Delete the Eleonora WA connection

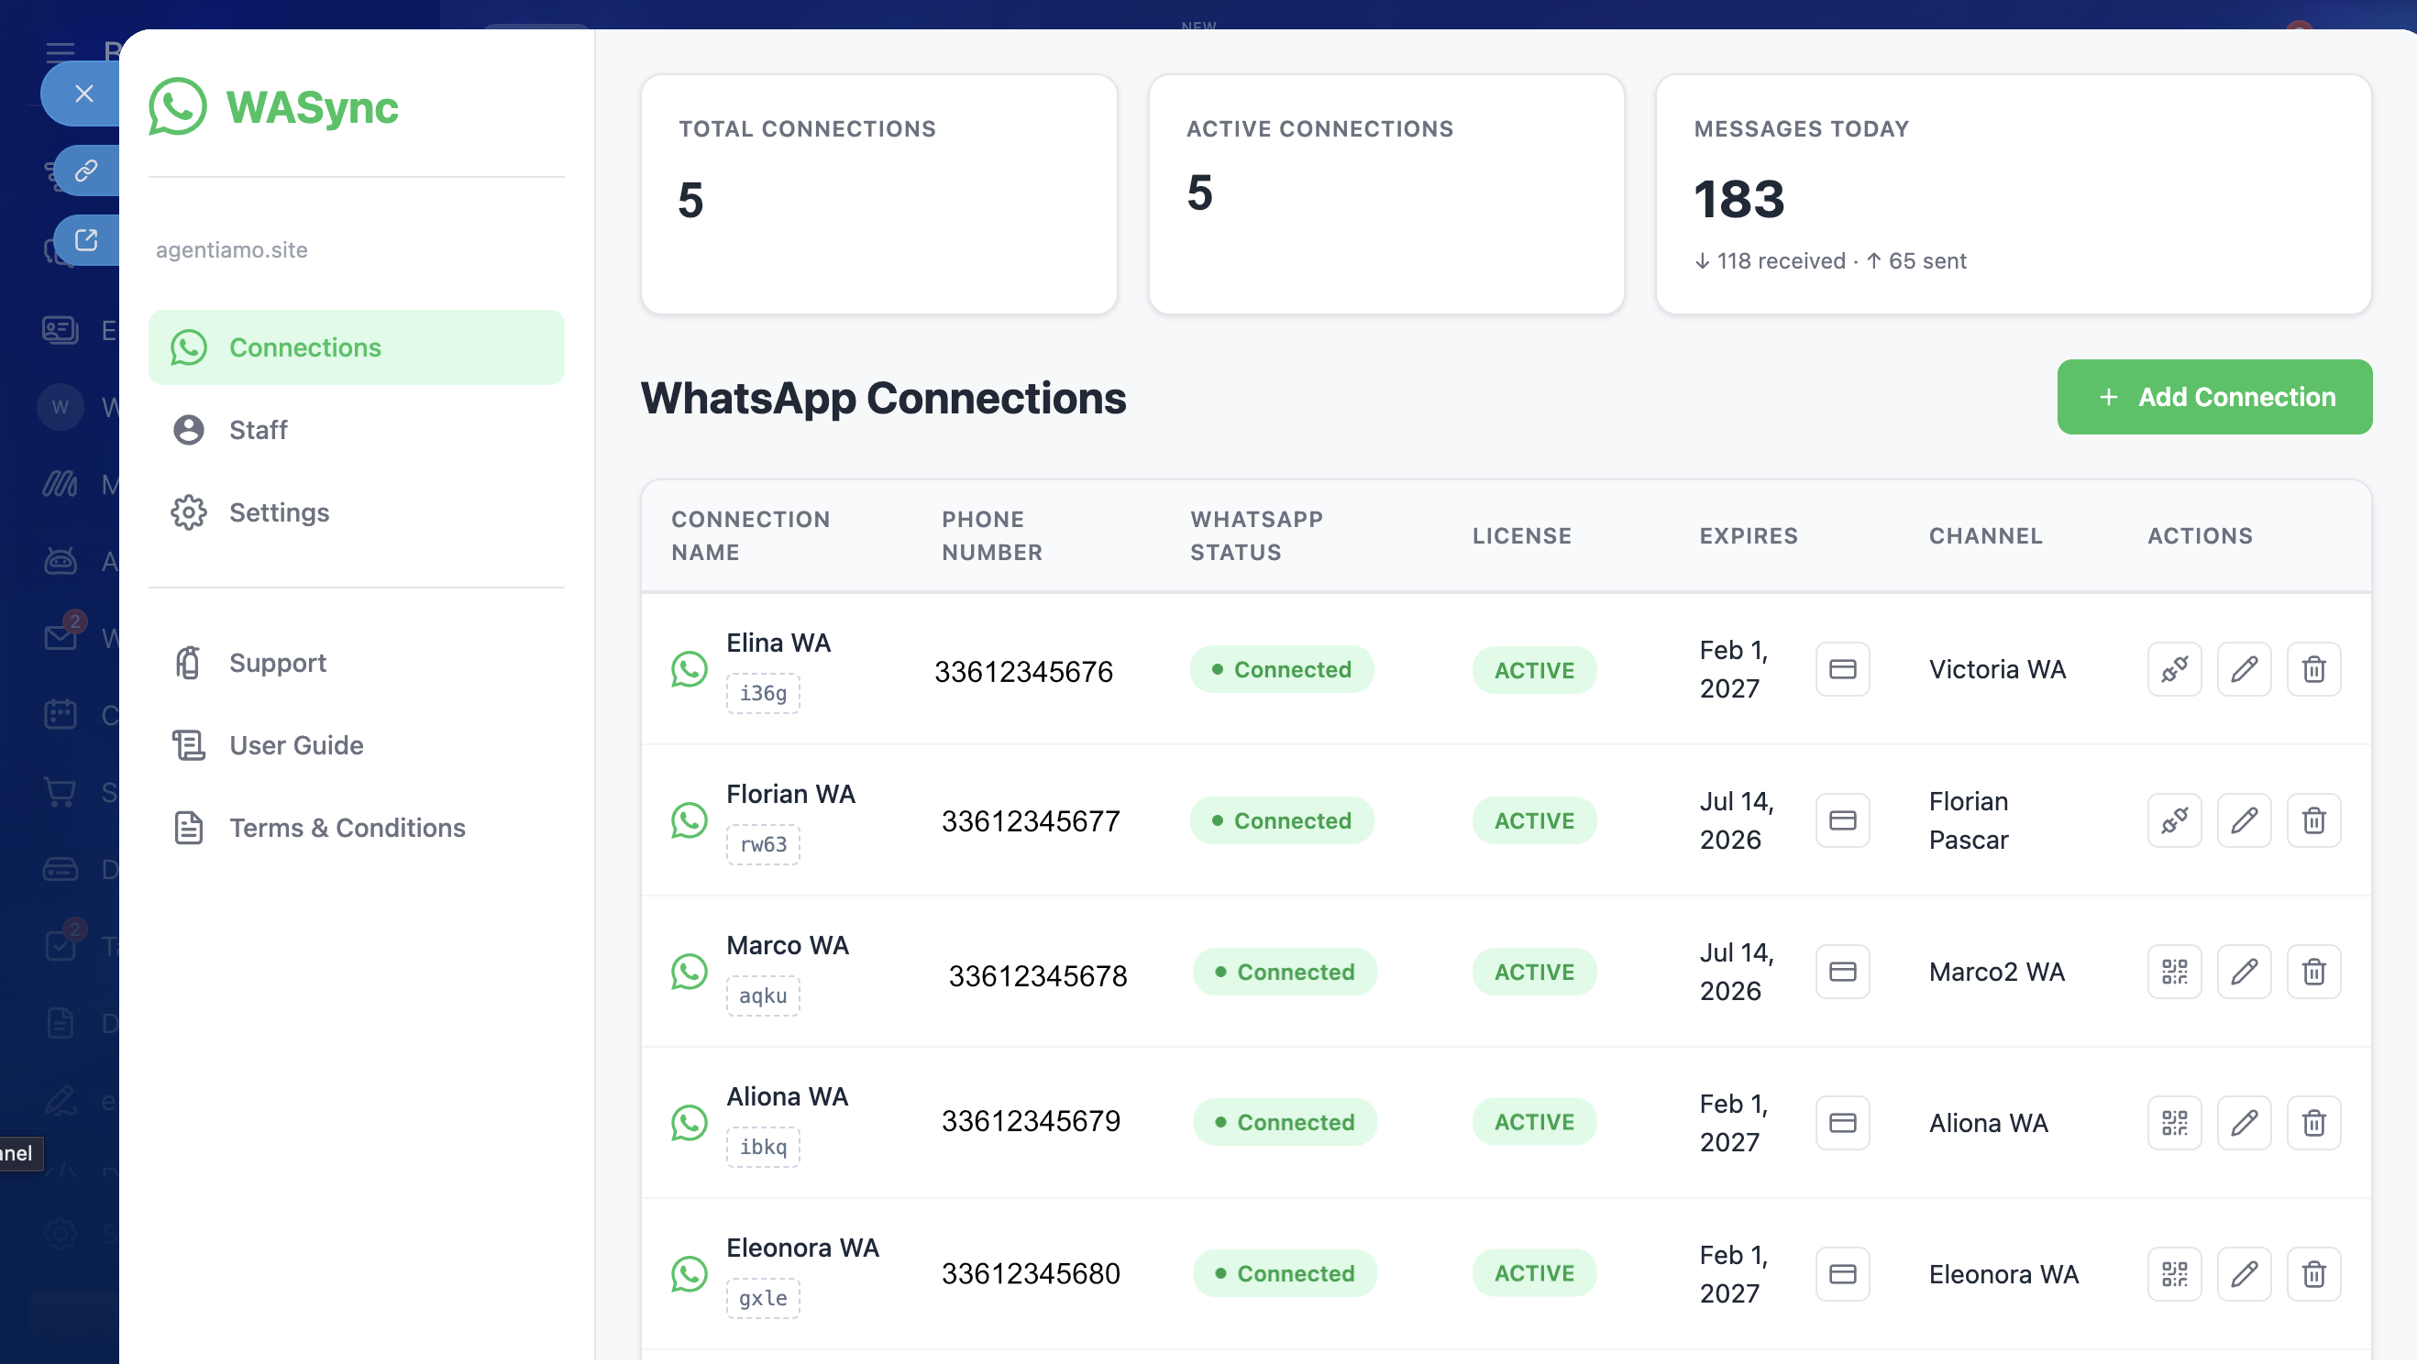(2312, 1274)
